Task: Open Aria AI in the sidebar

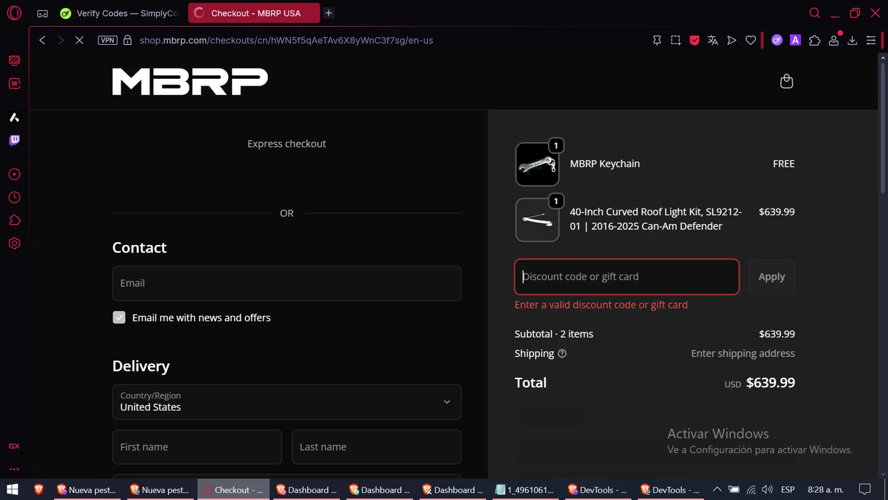Action: click(14, 117)
